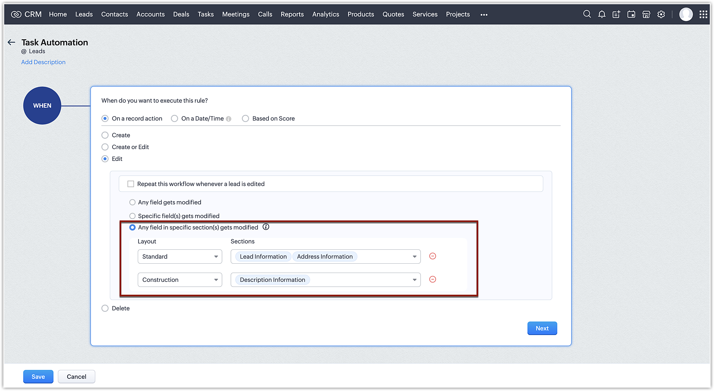This screenshot has width=714, height=391.
Task: Open the apps grid launcher
Action: point(703,14)
